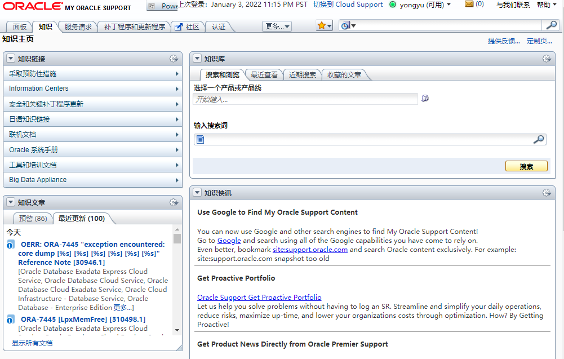The width and height of the screenshot is (564, 359).
Task: Open Oracle Support Get Proactive Portfolio link
Action: coord(259,298)
